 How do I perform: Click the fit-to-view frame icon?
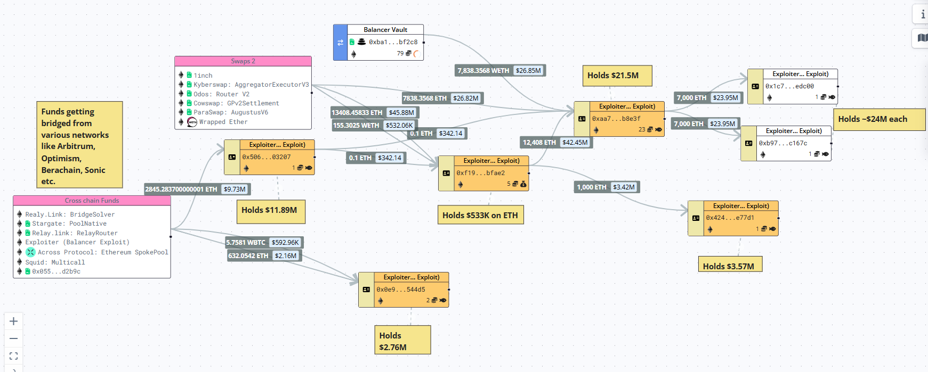tap(14, 356)
